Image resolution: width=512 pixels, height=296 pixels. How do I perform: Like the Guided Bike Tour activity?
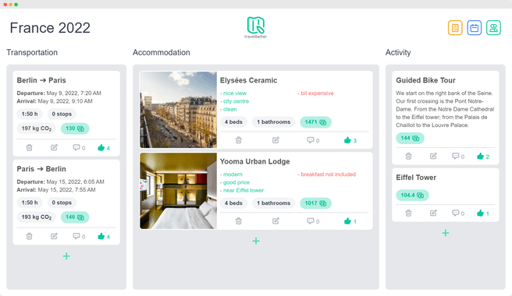[483, 157]
